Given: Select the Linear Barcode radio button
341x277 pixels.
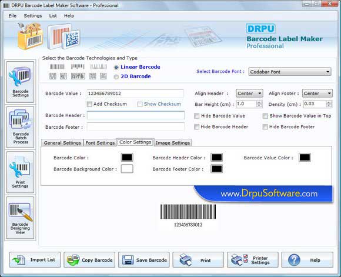Looking at the screenshot, I should coord(116,68).
